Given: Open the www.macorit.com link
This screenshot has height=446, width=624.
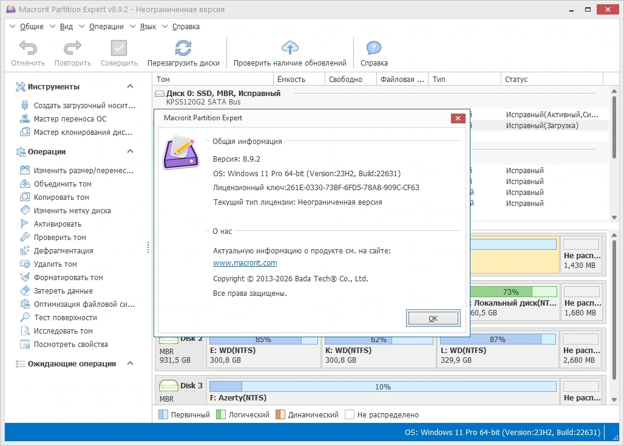Looking at the screenshot, I should (x=245, y=263).
